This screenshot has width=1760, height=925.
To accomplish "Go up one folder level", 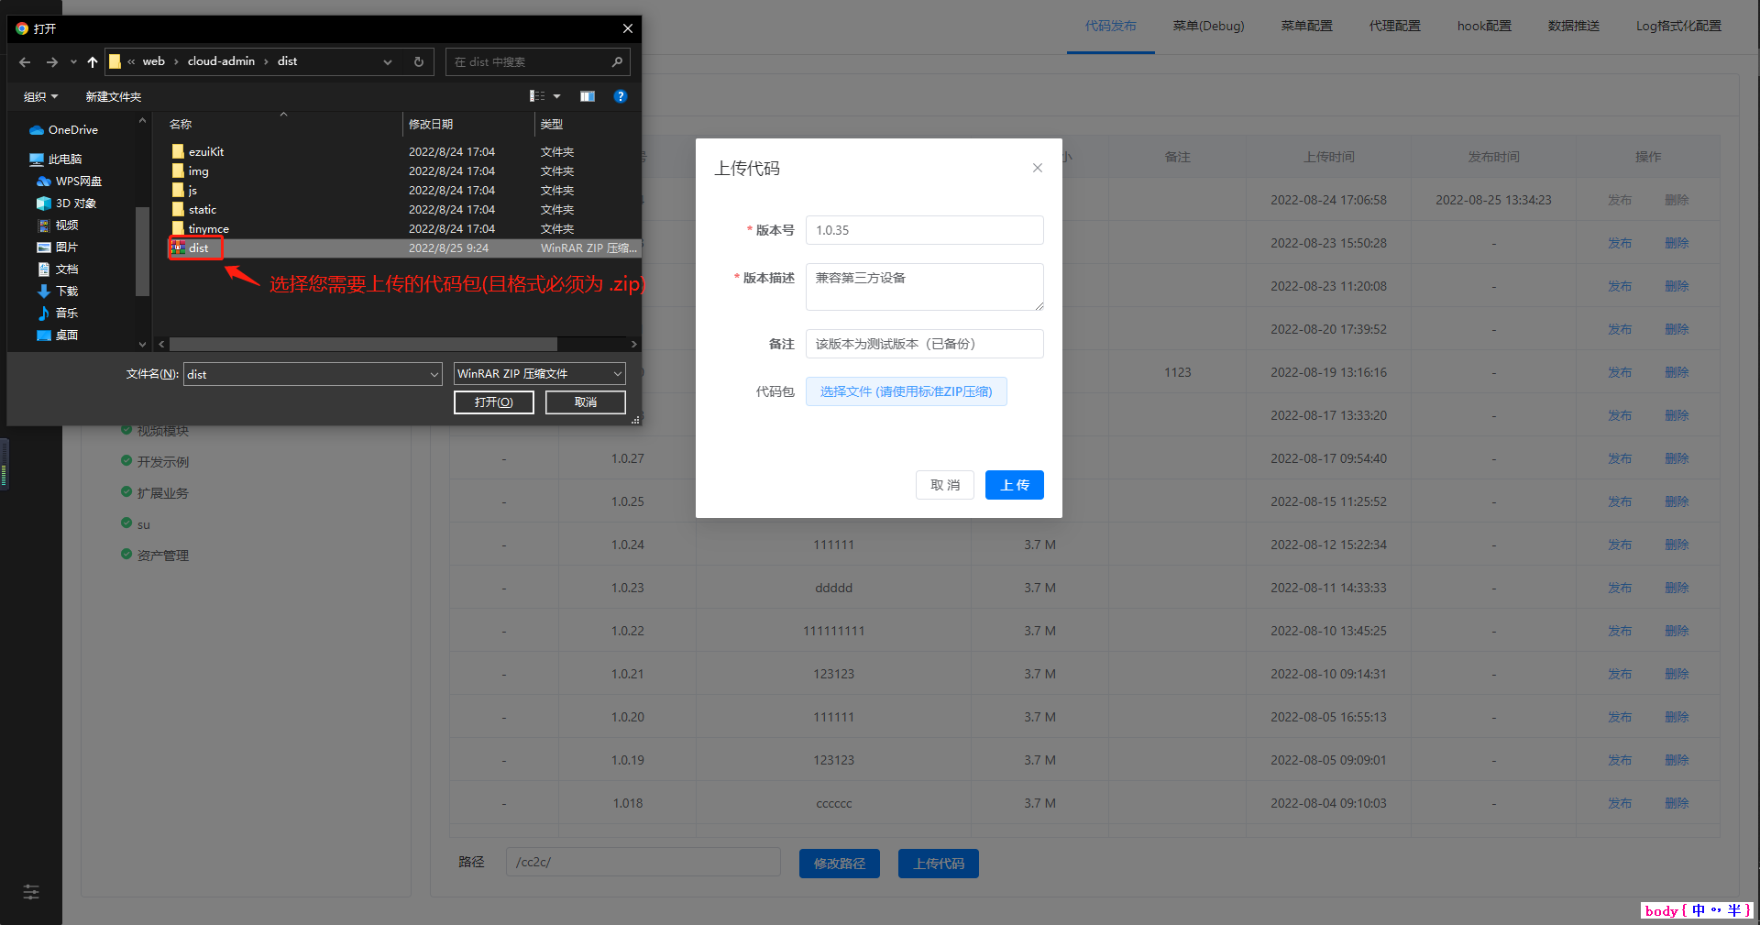I will [92, 62].
